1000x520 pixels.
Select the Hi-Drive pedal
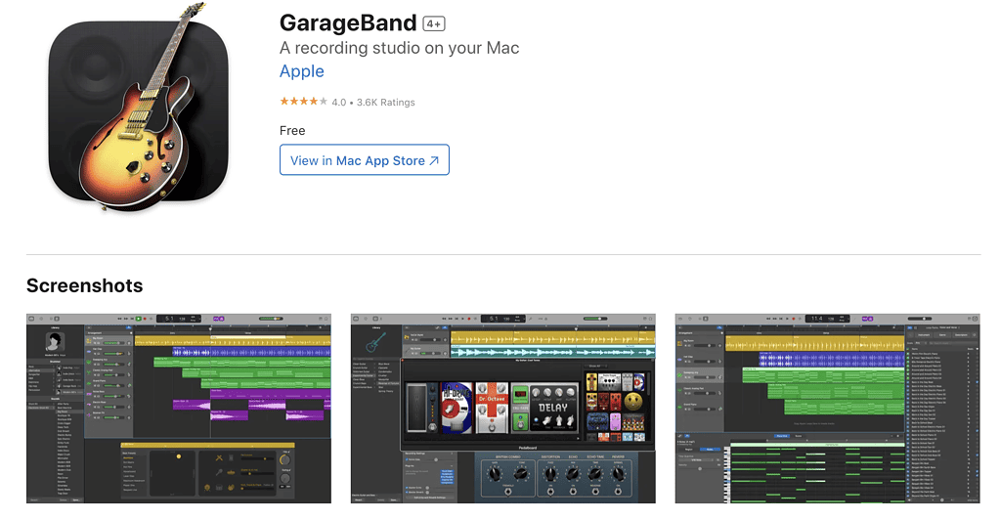pyautogui.click(x=456, y=409)
